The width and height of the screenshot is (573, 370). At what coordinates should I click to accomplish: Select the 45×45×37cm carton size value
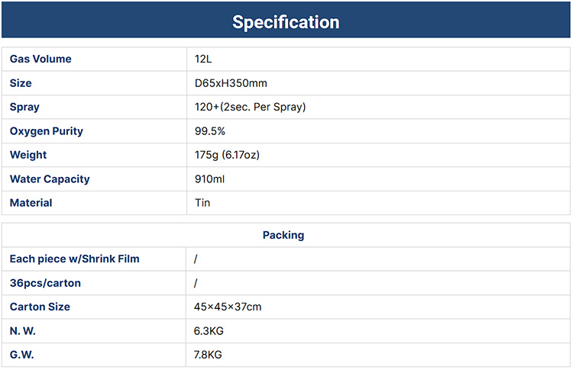(x=229, y=307)
